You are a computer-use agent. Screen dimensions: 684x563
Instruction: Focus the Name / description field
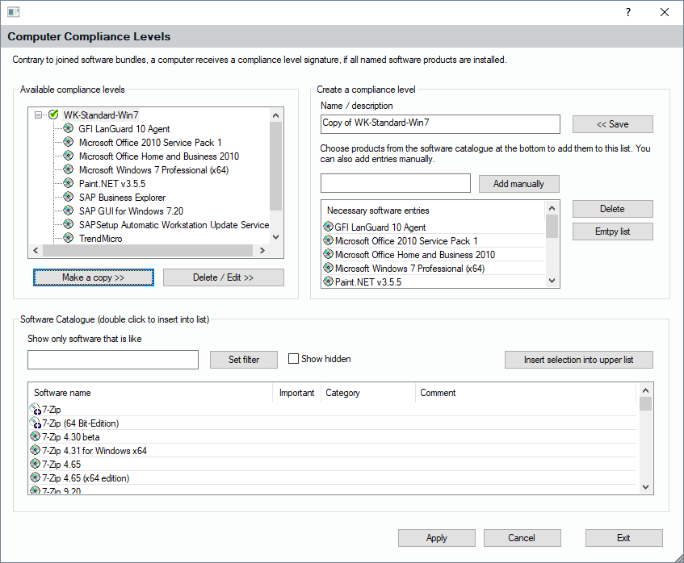(x=440, y=124)
